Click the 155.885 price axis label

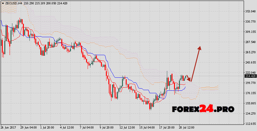coord(250,103)
